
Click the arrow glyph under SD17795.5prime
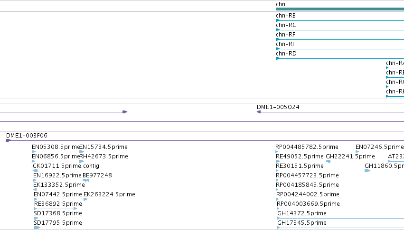pyautogui.click(x=37, y=228)
